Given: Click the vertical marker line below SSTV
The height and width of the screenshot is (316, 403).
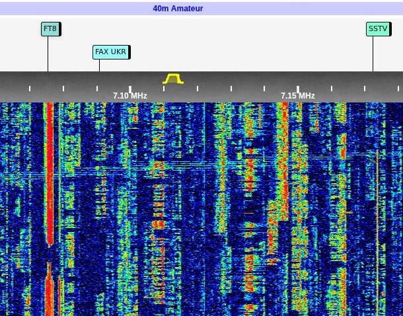Looking at the screenshot, I should tap(373, 54).
